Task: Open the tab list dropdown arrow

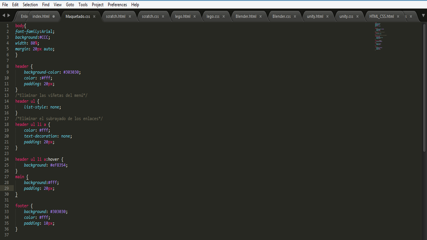Action: (423, 16)
